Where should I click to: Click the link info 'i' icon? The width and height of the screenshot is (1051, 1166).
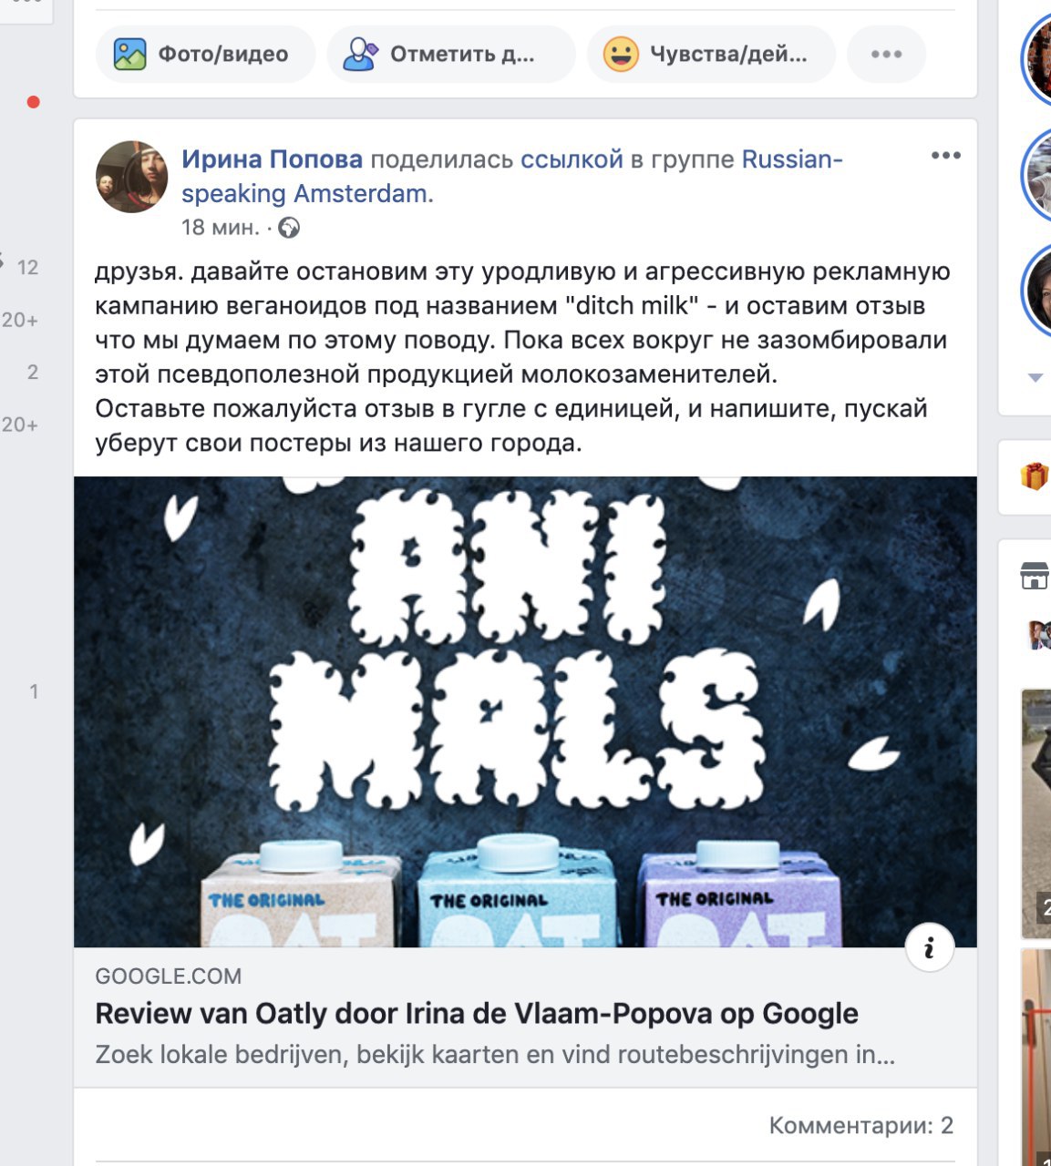[x=930, y=949]
